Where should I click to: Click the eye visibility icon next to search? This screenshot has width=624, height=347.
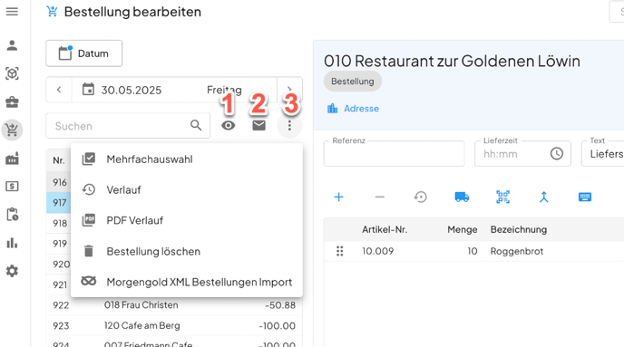tap(228, 126)
